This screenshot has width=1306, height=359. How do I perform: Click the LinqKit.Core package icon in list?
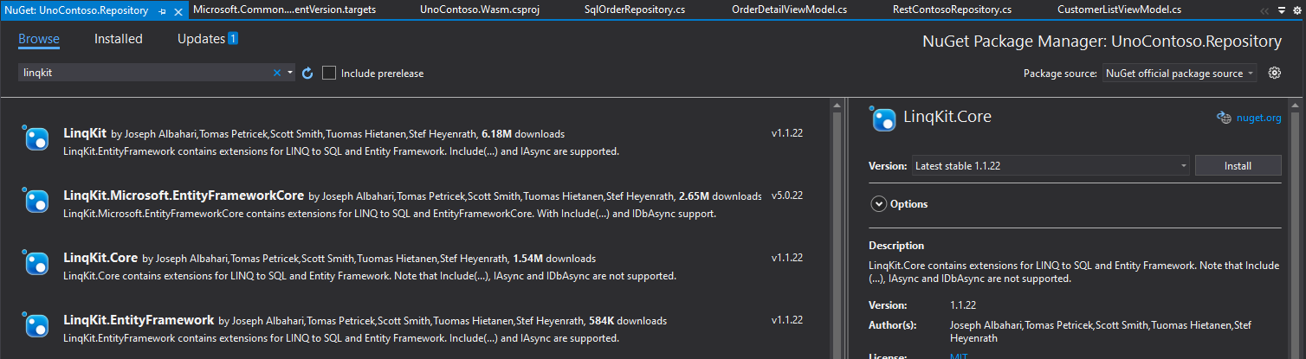click(x=36, y=263)
